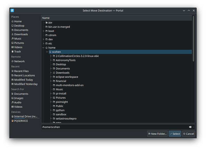The height and width of the screenshot is (149, 206).
Task: Open Recent Files list
Action: [21, 71]
